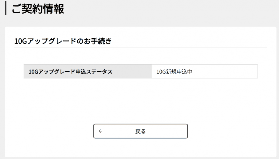Click the divider line under the section title
Viewport: 279px width, 159px height.
point(140,48)
